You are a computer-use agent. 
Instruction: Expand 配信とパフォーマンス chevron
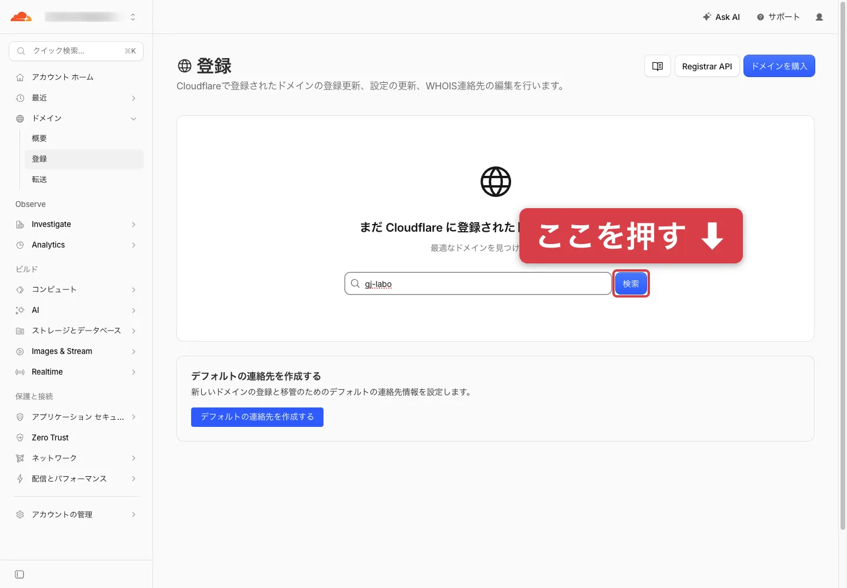(134, 479)
